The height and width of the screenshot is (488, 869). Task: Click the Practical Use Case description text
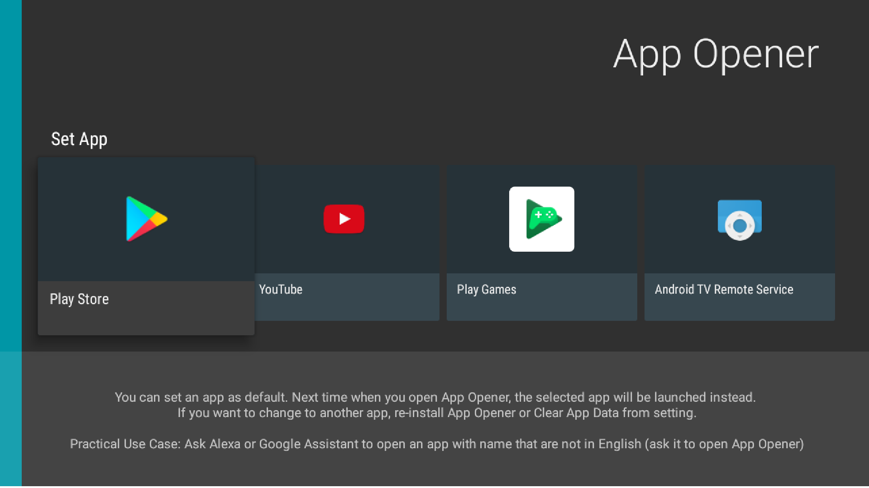(x=436, y=444)
